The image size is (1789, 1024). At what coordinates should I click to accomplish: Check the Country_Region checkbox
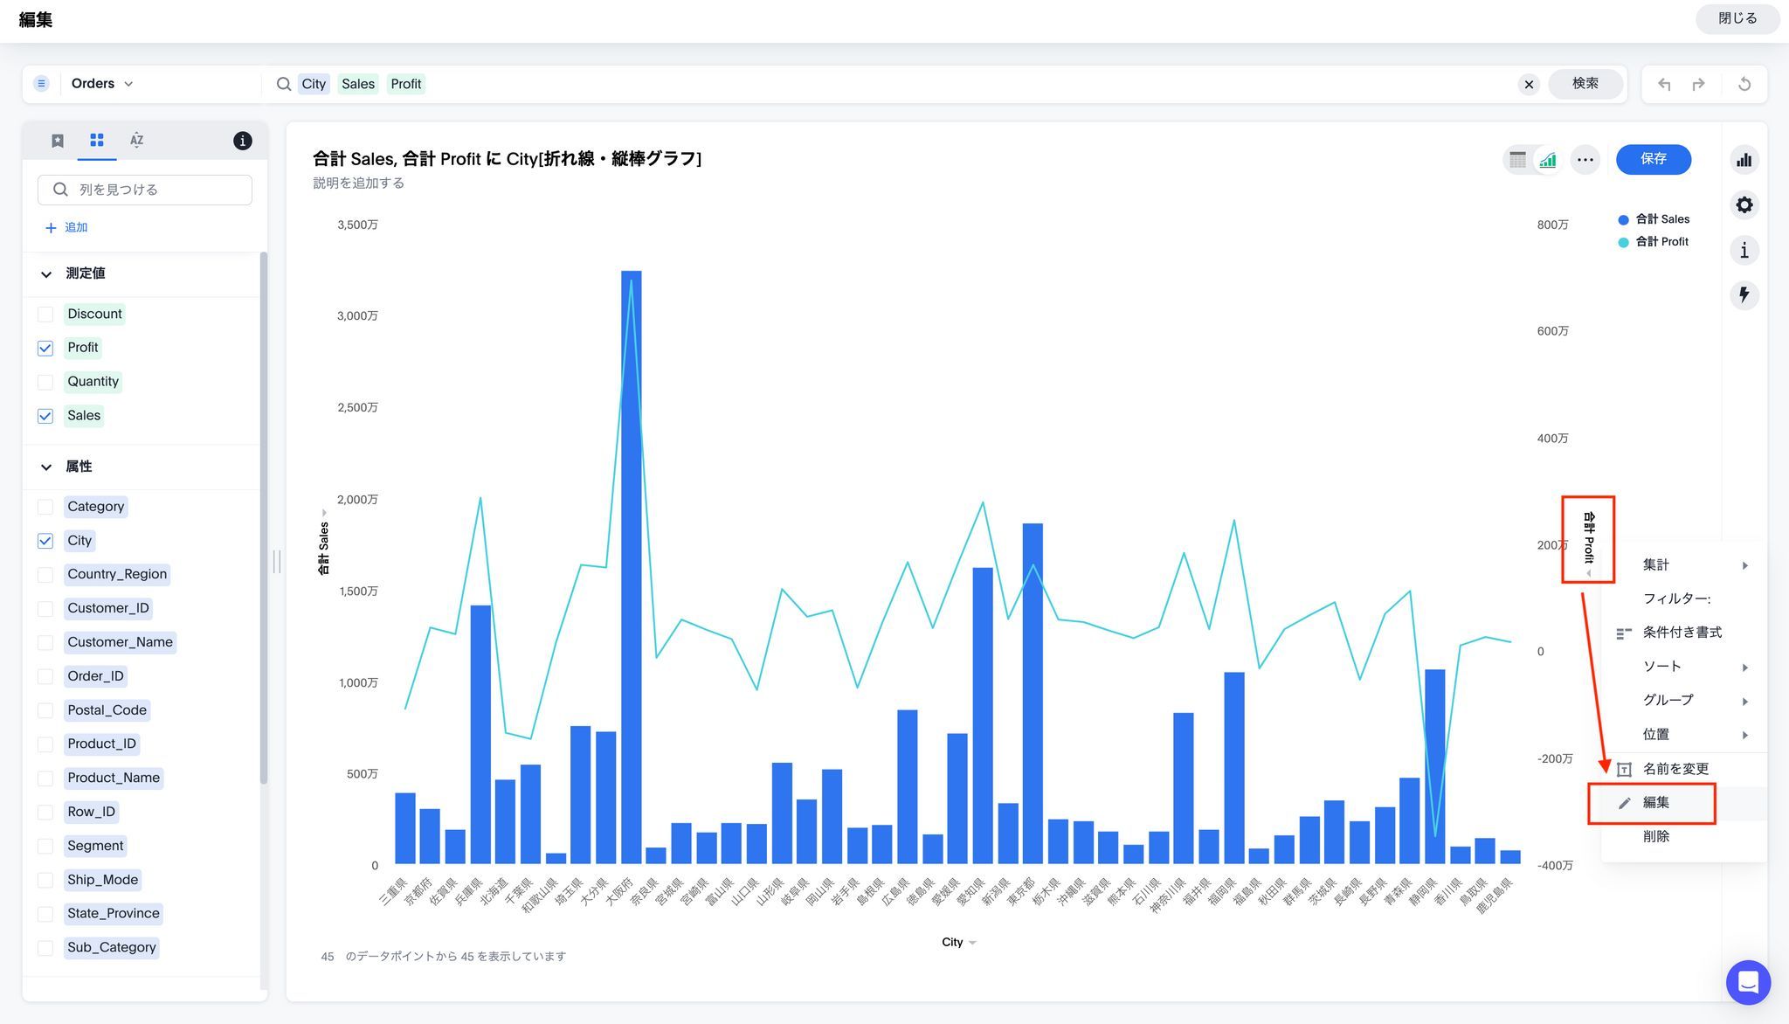(45, 575)
